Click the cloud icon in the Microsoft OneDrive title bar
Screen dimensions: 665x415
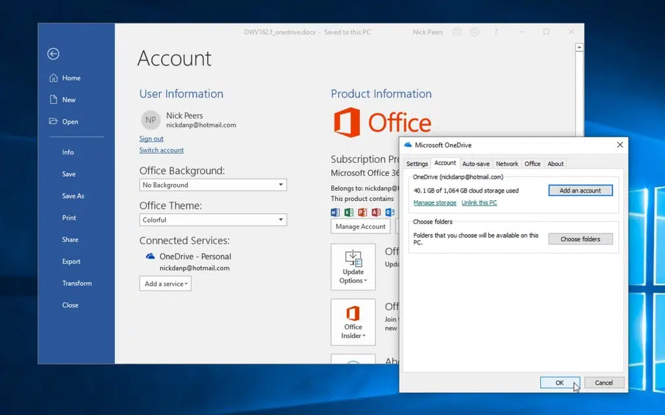click(408, 145)
